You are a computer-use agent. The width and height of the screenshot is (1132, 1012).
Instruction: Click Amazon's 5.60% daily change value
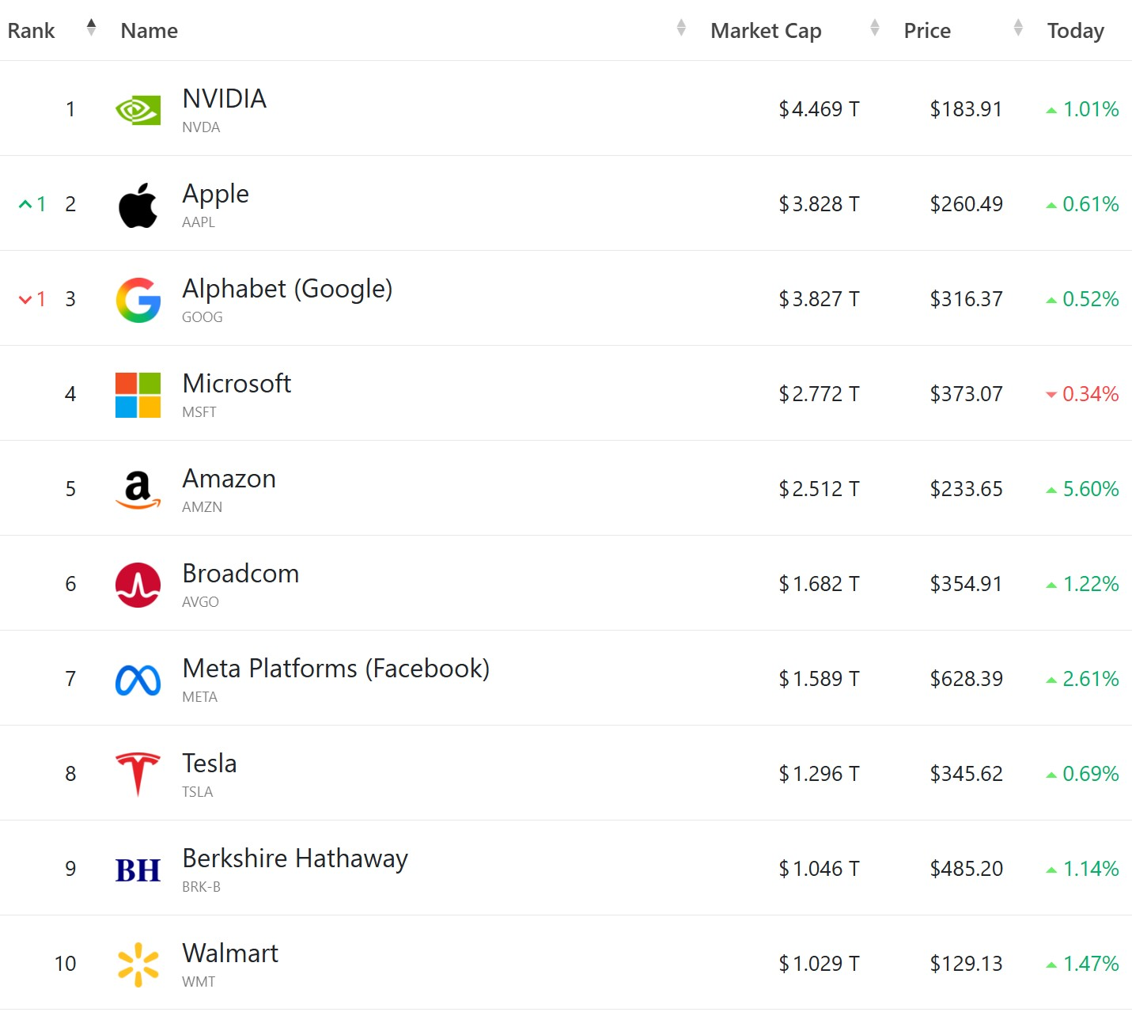1089,489
